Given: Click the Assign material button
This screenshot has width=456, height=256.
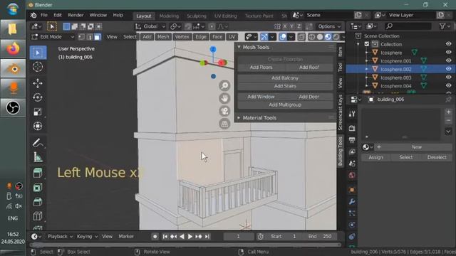Looking at the screenshot, I should click(x=375, y=157).
